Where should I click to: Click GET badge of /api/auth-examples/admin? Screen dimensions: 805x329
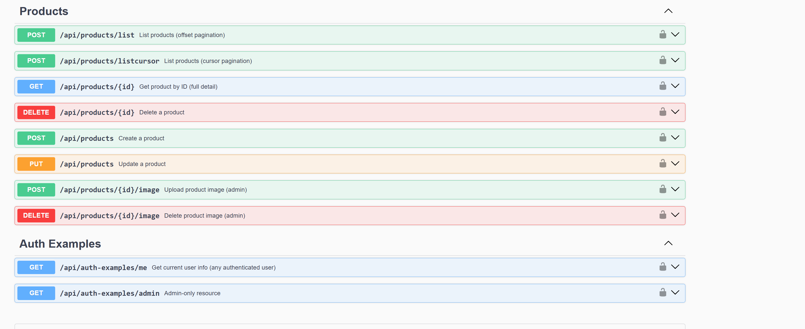(36, 293)
